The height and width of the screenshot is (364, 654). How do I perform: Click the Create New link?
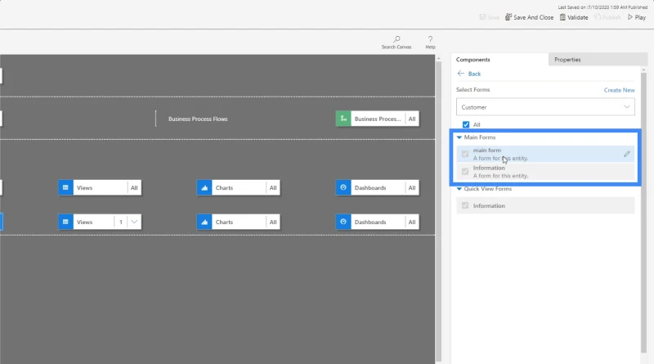(x=619, y=90)
